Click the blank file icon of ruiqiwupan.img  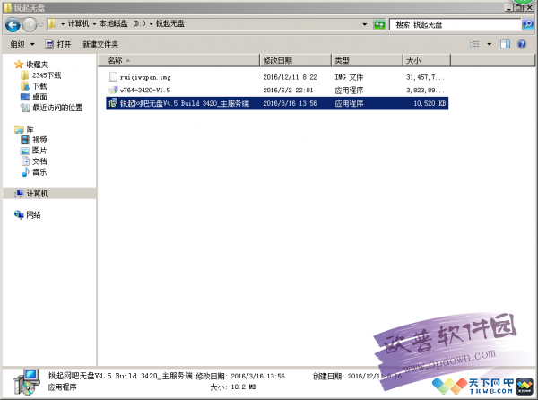pyautogui.click(x=113, y=76)
